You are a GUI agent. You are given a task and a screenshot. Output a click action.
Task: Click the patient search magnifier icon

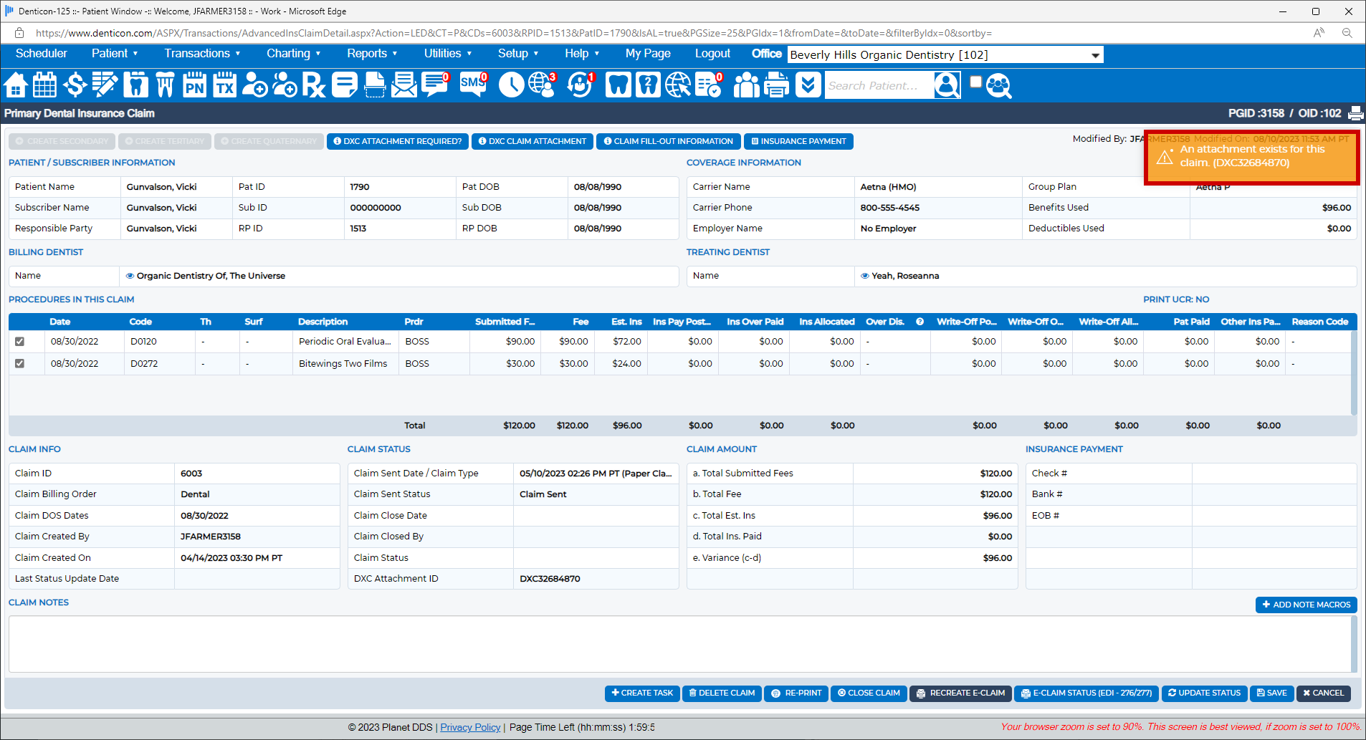[947, 85]
